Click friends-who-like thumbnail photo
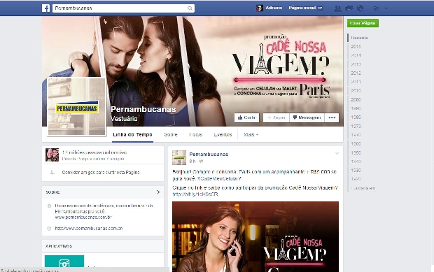 52,155
